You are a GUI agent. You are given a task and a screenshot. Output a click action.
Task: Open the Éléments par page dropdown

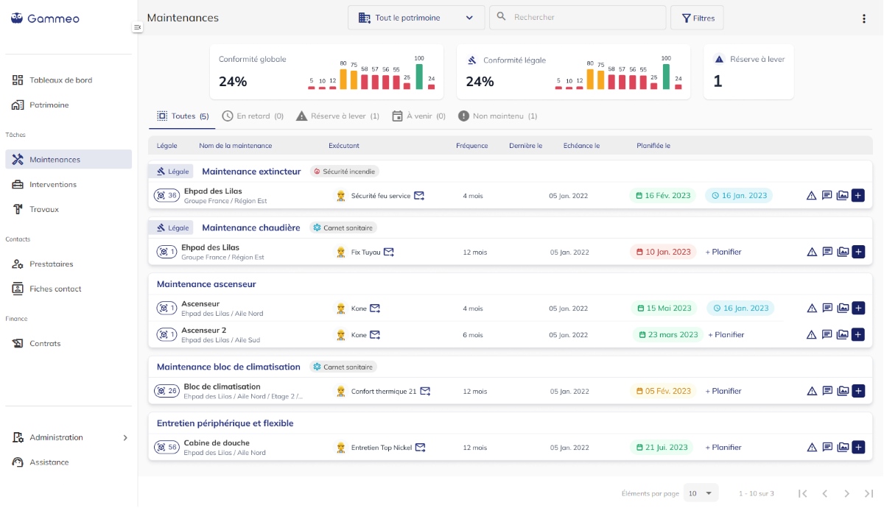pos(700,493)
